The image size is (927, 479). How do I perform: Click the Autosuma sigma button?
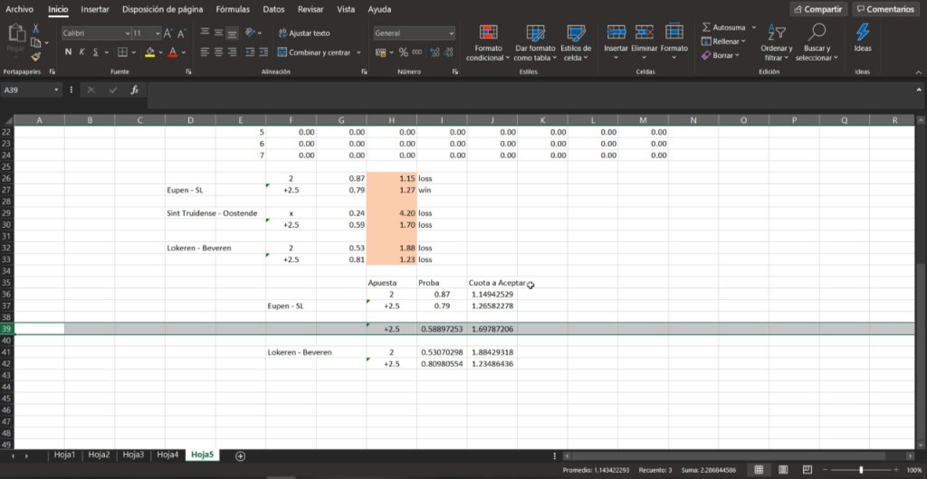click(x=725, y=28)
